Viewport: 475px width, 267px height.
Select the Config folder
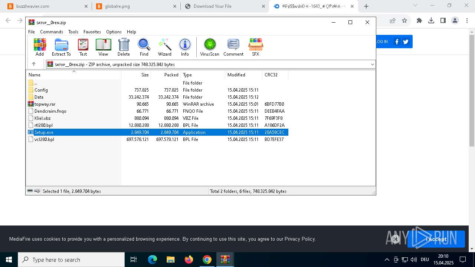point(157,90)
